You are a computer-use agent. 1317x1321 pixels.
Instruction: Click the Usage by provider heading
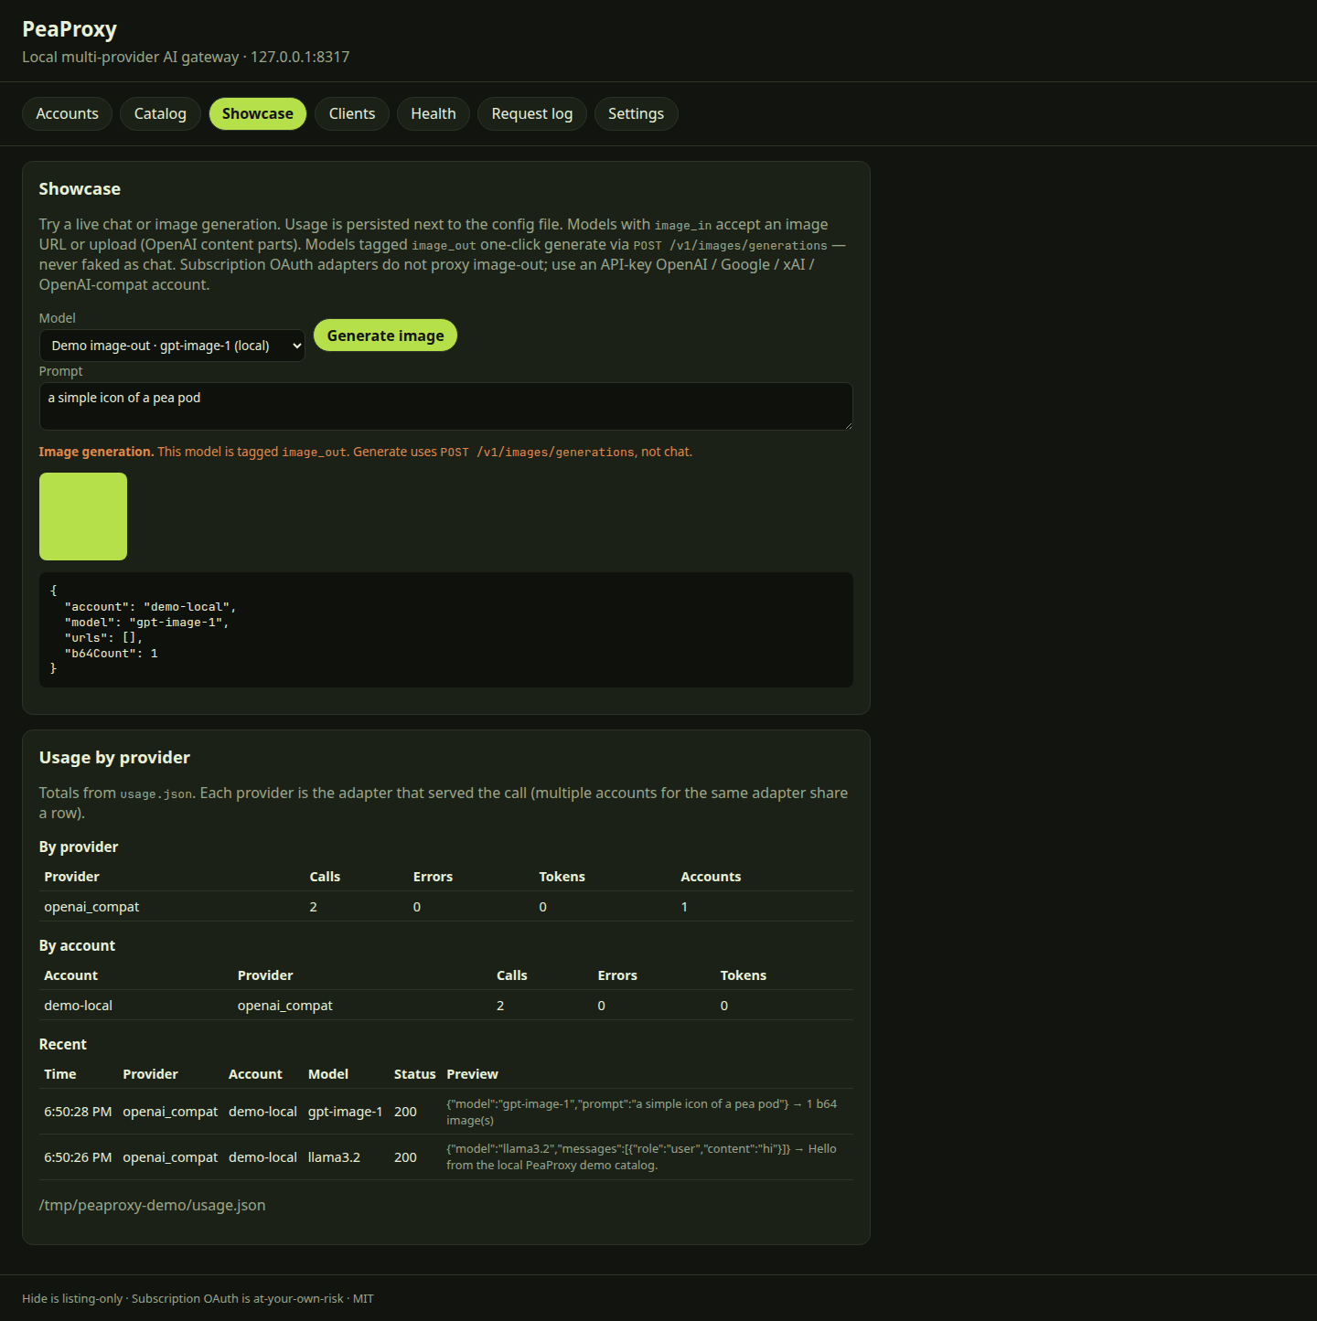pos(114,758)
